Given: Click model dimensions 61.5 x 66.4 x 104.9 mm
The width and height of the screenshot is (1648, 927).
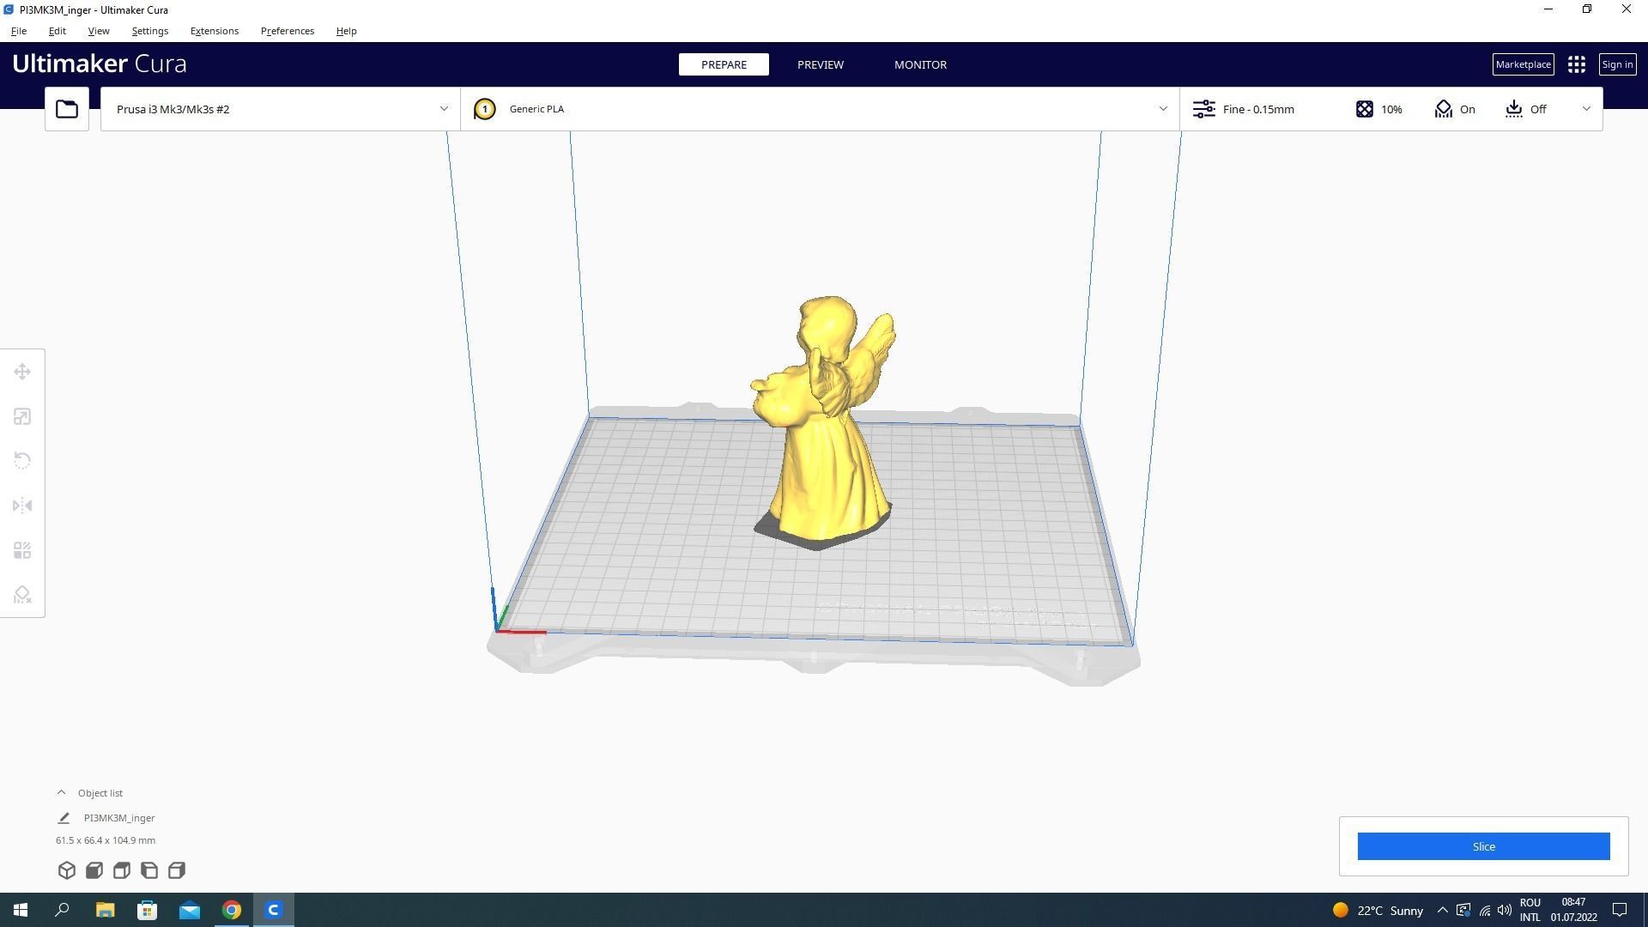Looking at the screenshot, I should 106,840.
